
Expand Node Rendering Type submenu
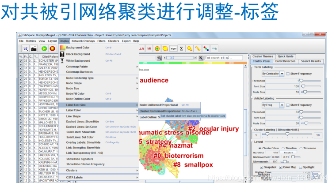[99, 78]
